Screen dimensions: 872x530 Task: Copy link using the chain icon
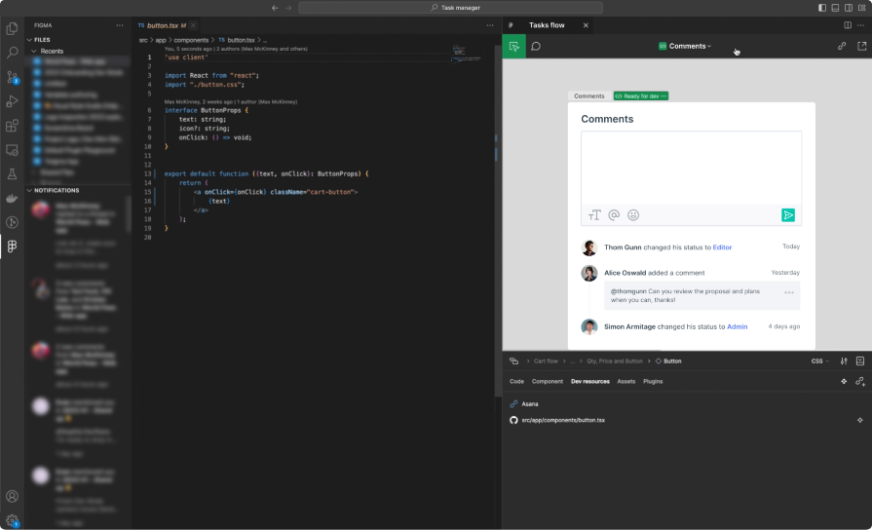(842, 46)
